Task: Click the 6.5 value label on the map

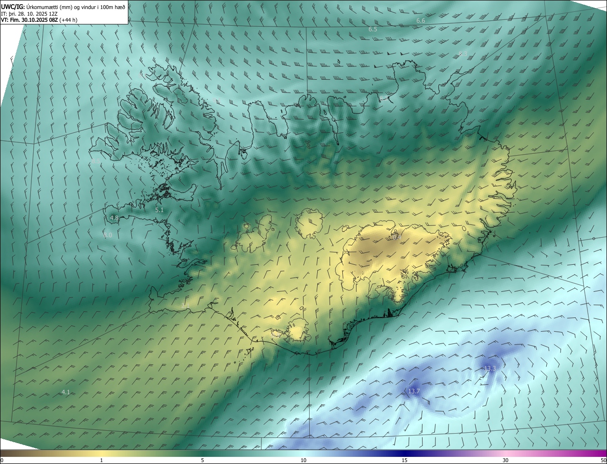Action: [x=373, y=29]
